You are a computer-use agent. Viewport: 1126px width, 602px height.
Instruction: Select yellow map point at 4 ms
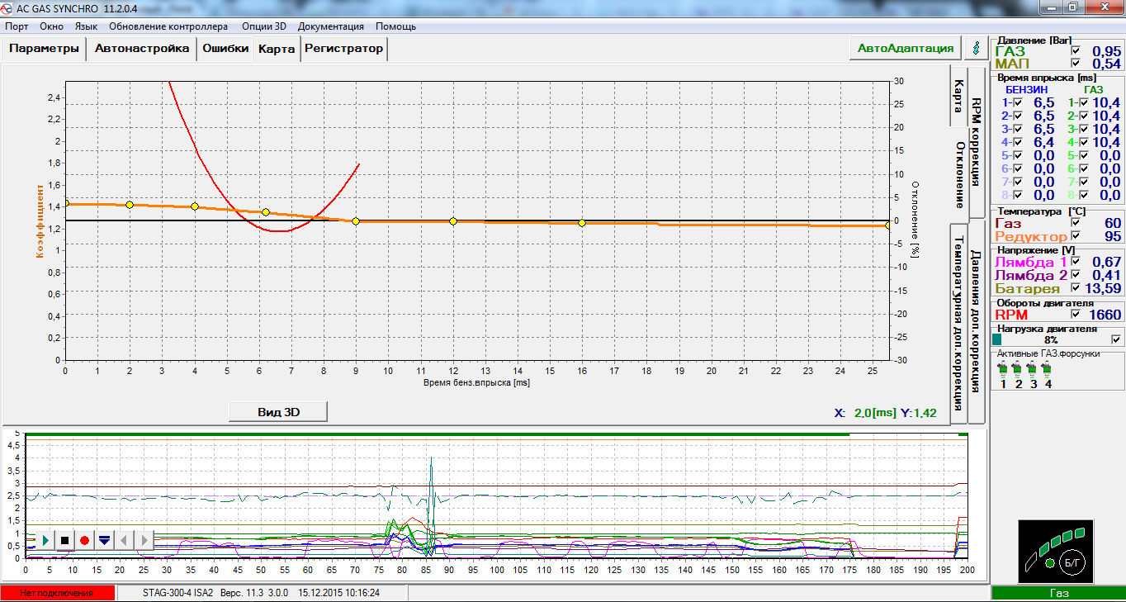pos(195,206)
